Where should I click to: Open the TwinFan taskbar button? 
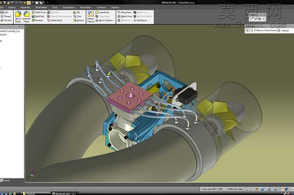point(36,193)
